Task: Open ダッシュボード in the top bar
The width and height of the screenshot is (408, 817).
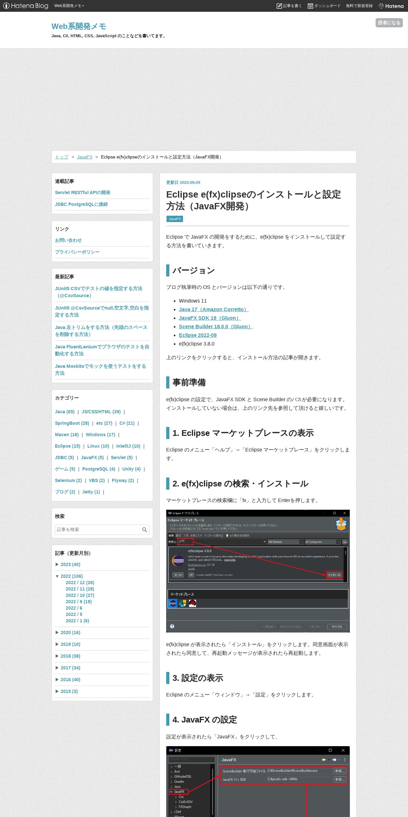Action: pyautogui.click(x=324, y=6)
